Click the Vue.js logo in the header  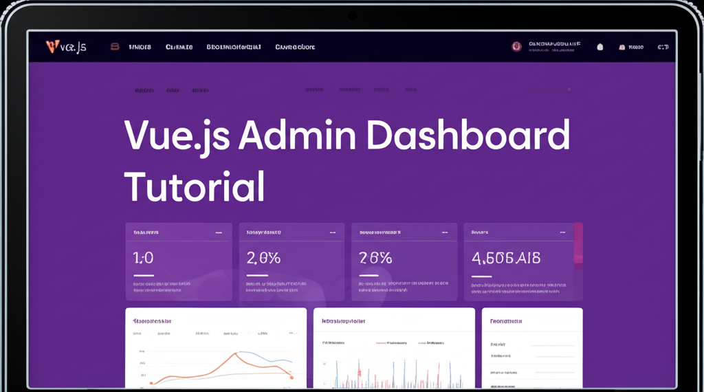click(66, 47)
